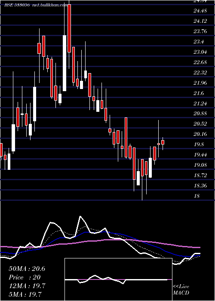Click the 24.48 price axis label

[200, 11]
